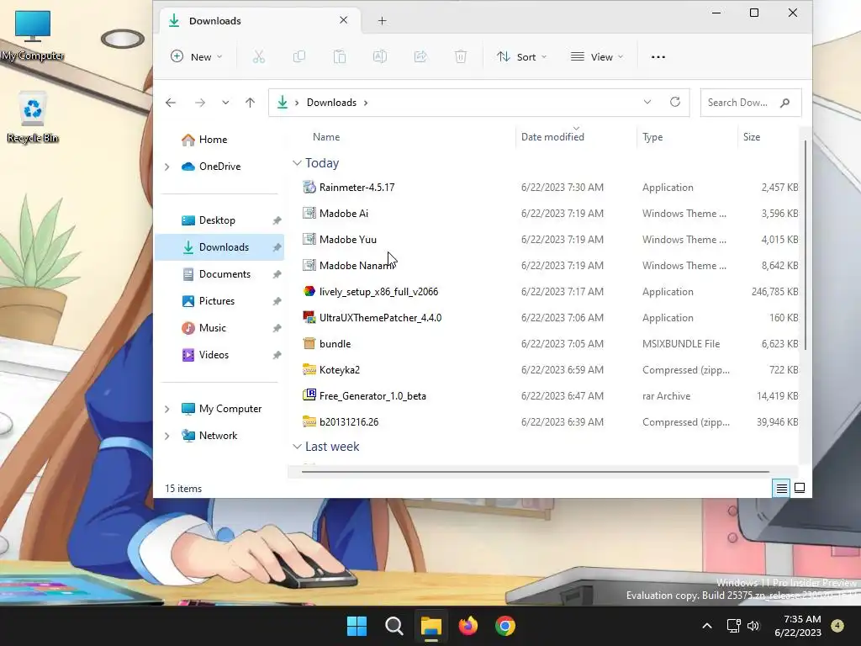The height and width of the screenshot is (646, 861).
Task: Click the Copy icon in toolbar
Action: pos(299,56)
